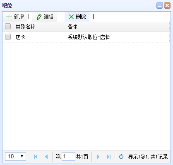Go to last page icon
The height and width of the screenshot is (165, 173).
tap(109, 157)
